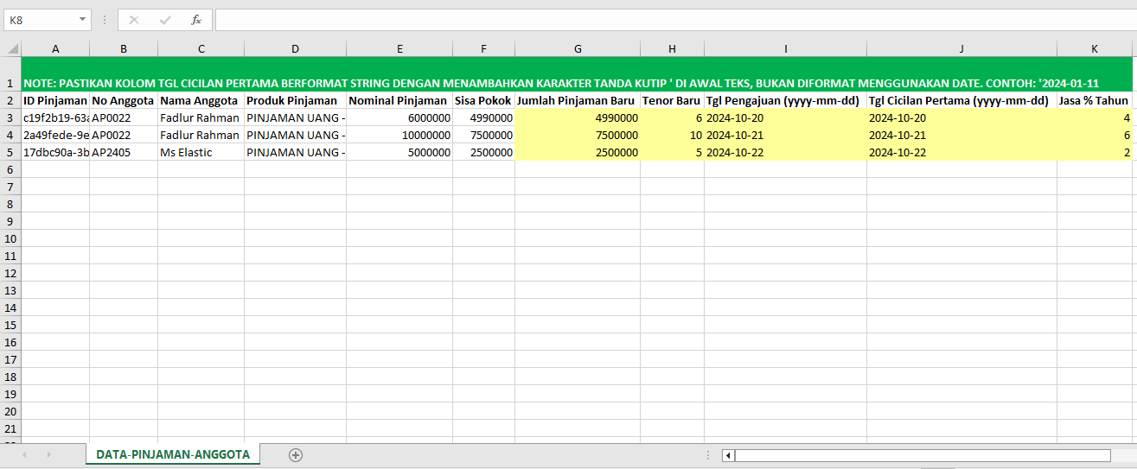
Task: Select column D header
Action: click(x=296, y=49)
